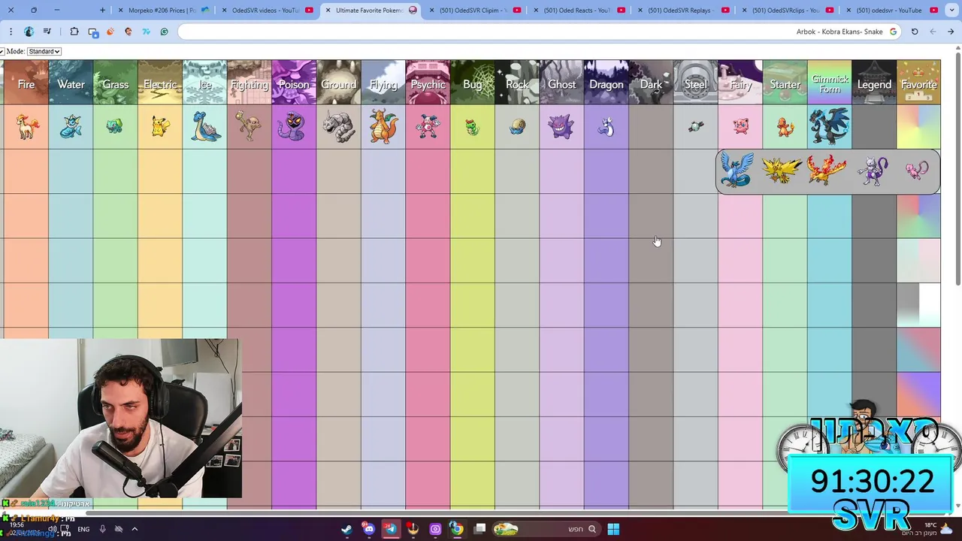Click the Vaporeon sprite in Water column
The height and width of the screenshot is (541, 962).
tap(71, 127)
